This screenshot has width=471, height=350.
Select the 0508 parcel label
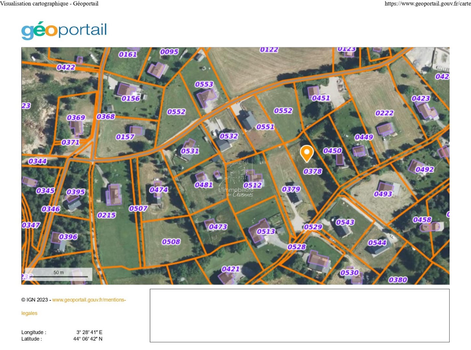(171, 242)
